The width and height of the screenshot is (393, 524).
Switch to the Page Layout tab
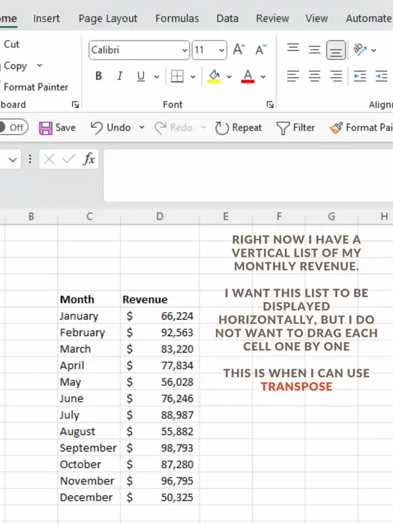tap(108, 18)
